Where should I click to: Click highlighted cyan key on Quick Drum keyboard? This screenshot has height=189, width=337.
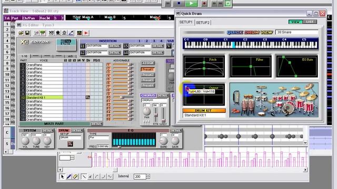click(234, 45)
